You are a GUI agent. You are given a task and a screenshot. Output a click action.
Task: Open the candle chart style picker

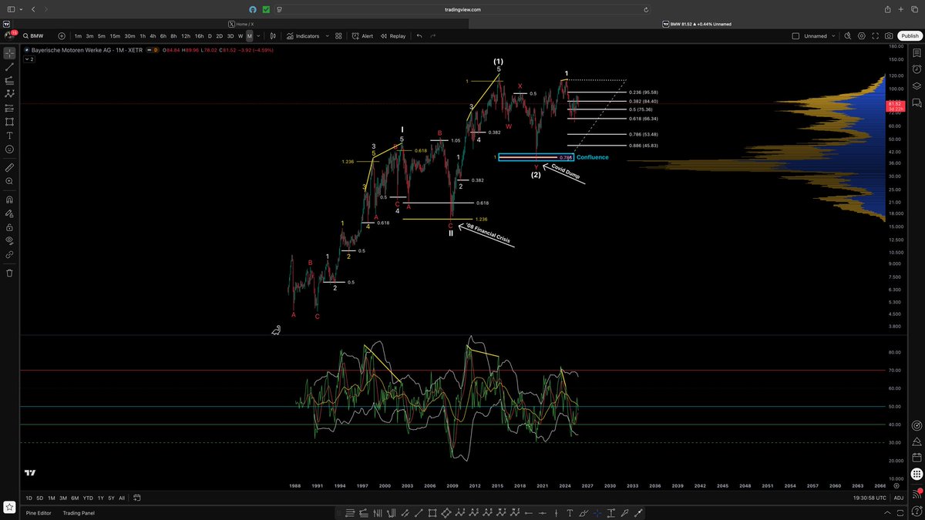coord(273,35)
